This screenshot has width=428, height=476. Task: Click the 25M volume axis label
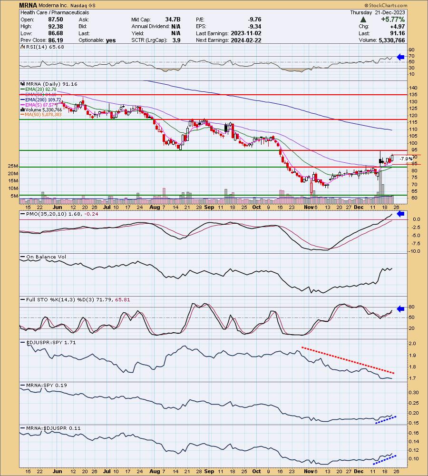tap(12, 166)
